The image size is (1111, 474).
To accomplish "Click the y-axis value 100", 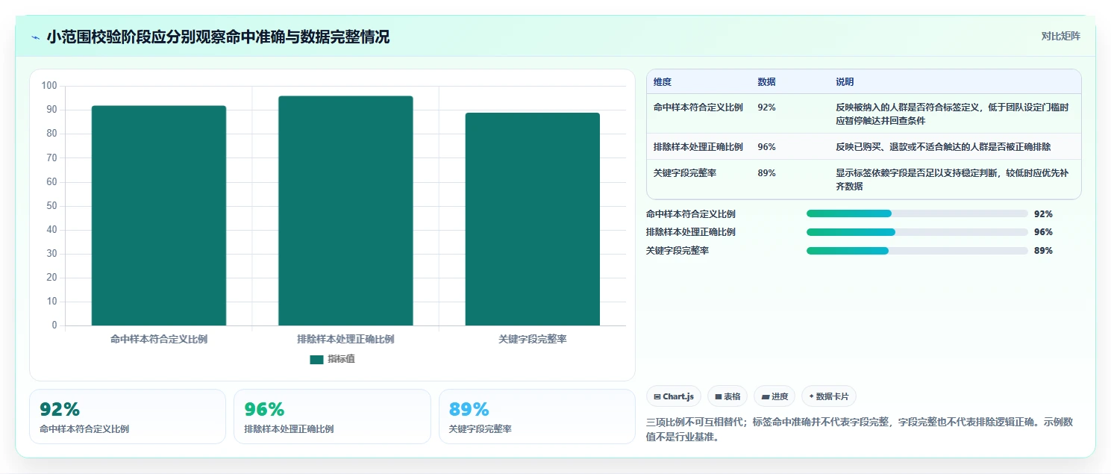I will 49,86.
